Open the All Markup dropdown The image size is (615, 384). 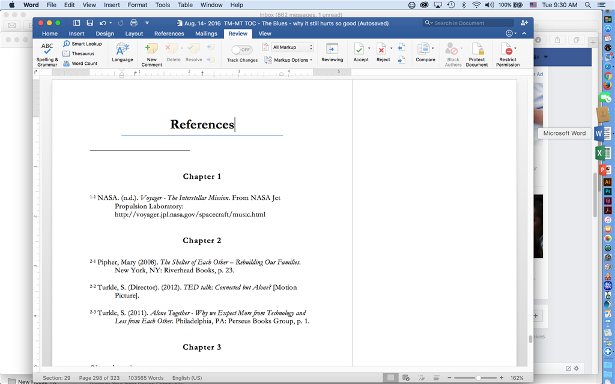click(x=292, y=47)
